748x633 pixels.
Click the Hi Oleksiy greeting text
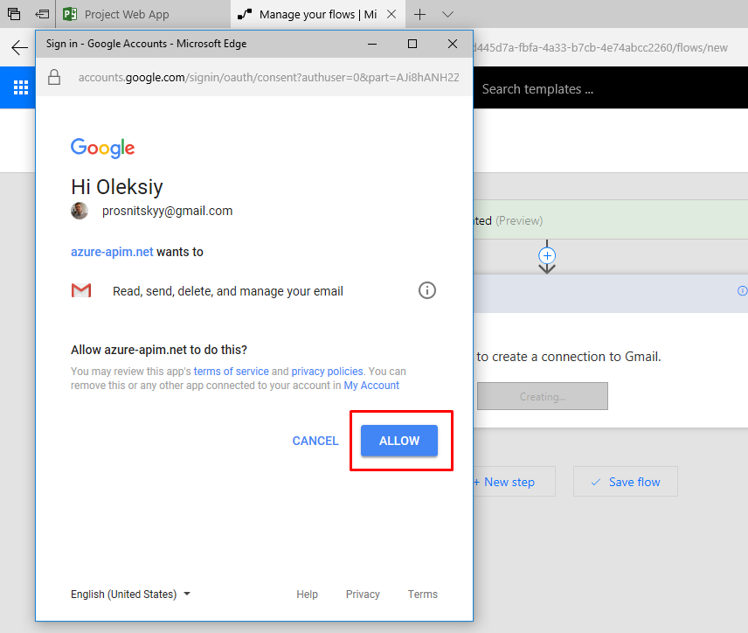tap(117, 186)
